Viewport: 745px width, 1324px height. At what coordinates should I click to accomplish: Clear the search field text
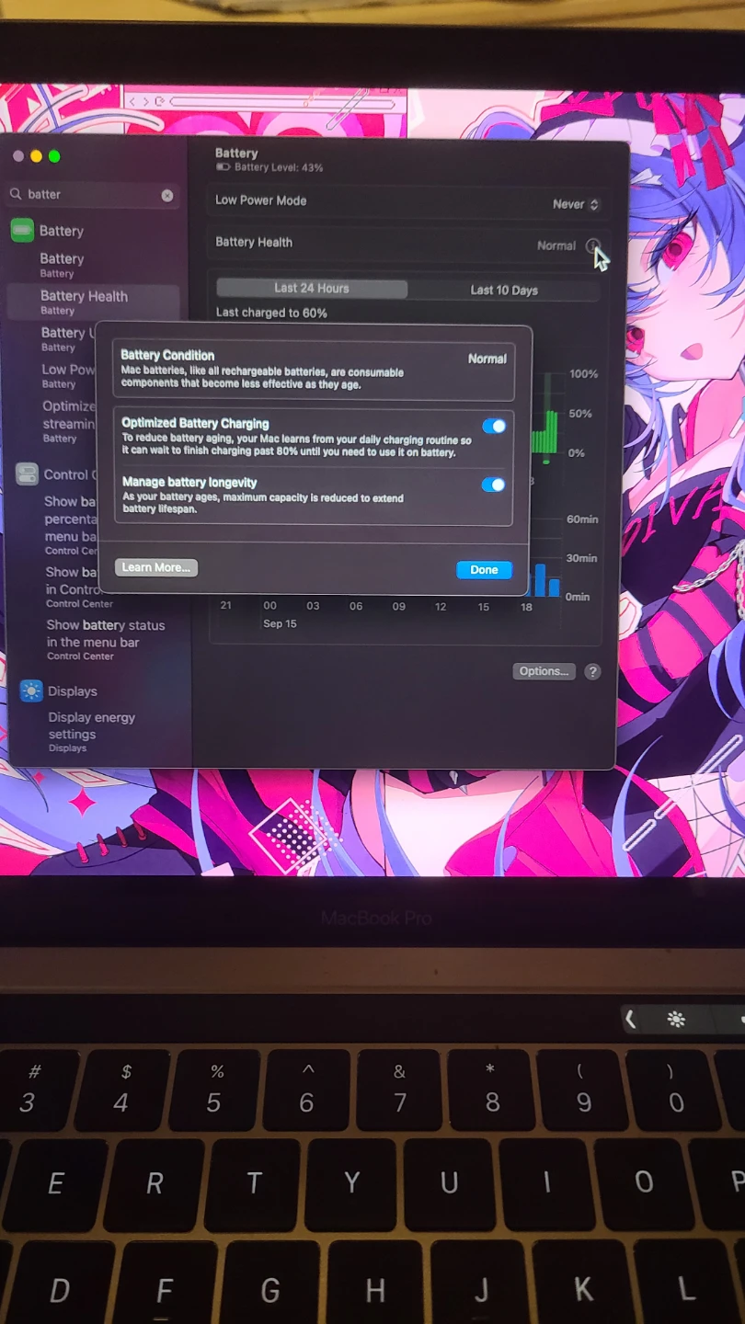[167, 195]
